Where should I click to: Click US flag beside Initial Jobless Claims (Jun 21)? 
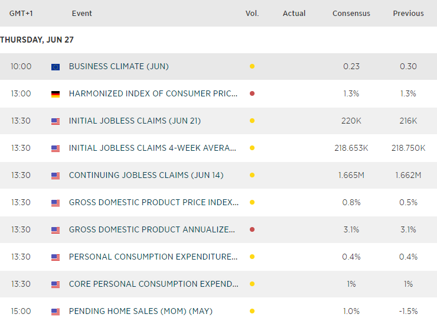[56, 121]
